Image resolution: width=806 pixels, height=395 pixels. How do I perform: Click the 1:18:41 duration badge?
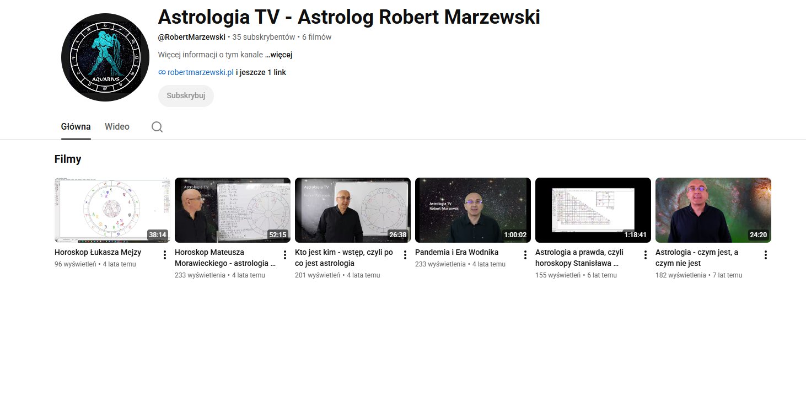(636, 235)
